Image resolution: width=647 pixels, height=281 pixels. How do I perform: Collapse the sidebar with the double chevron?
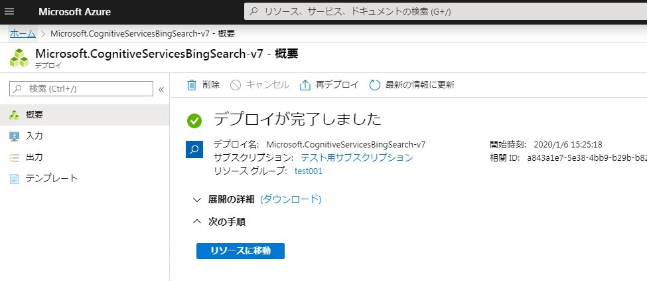click(x=161, y=89)
